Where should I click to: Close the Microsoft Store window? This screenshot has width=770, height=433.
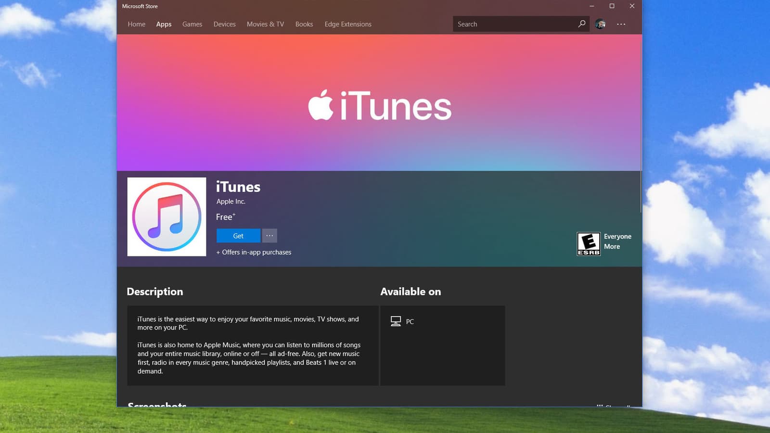point(632,6)
